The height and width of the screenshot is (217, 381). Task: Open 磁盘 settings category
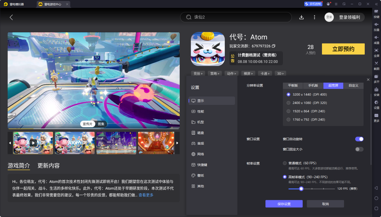click(212, 133)
